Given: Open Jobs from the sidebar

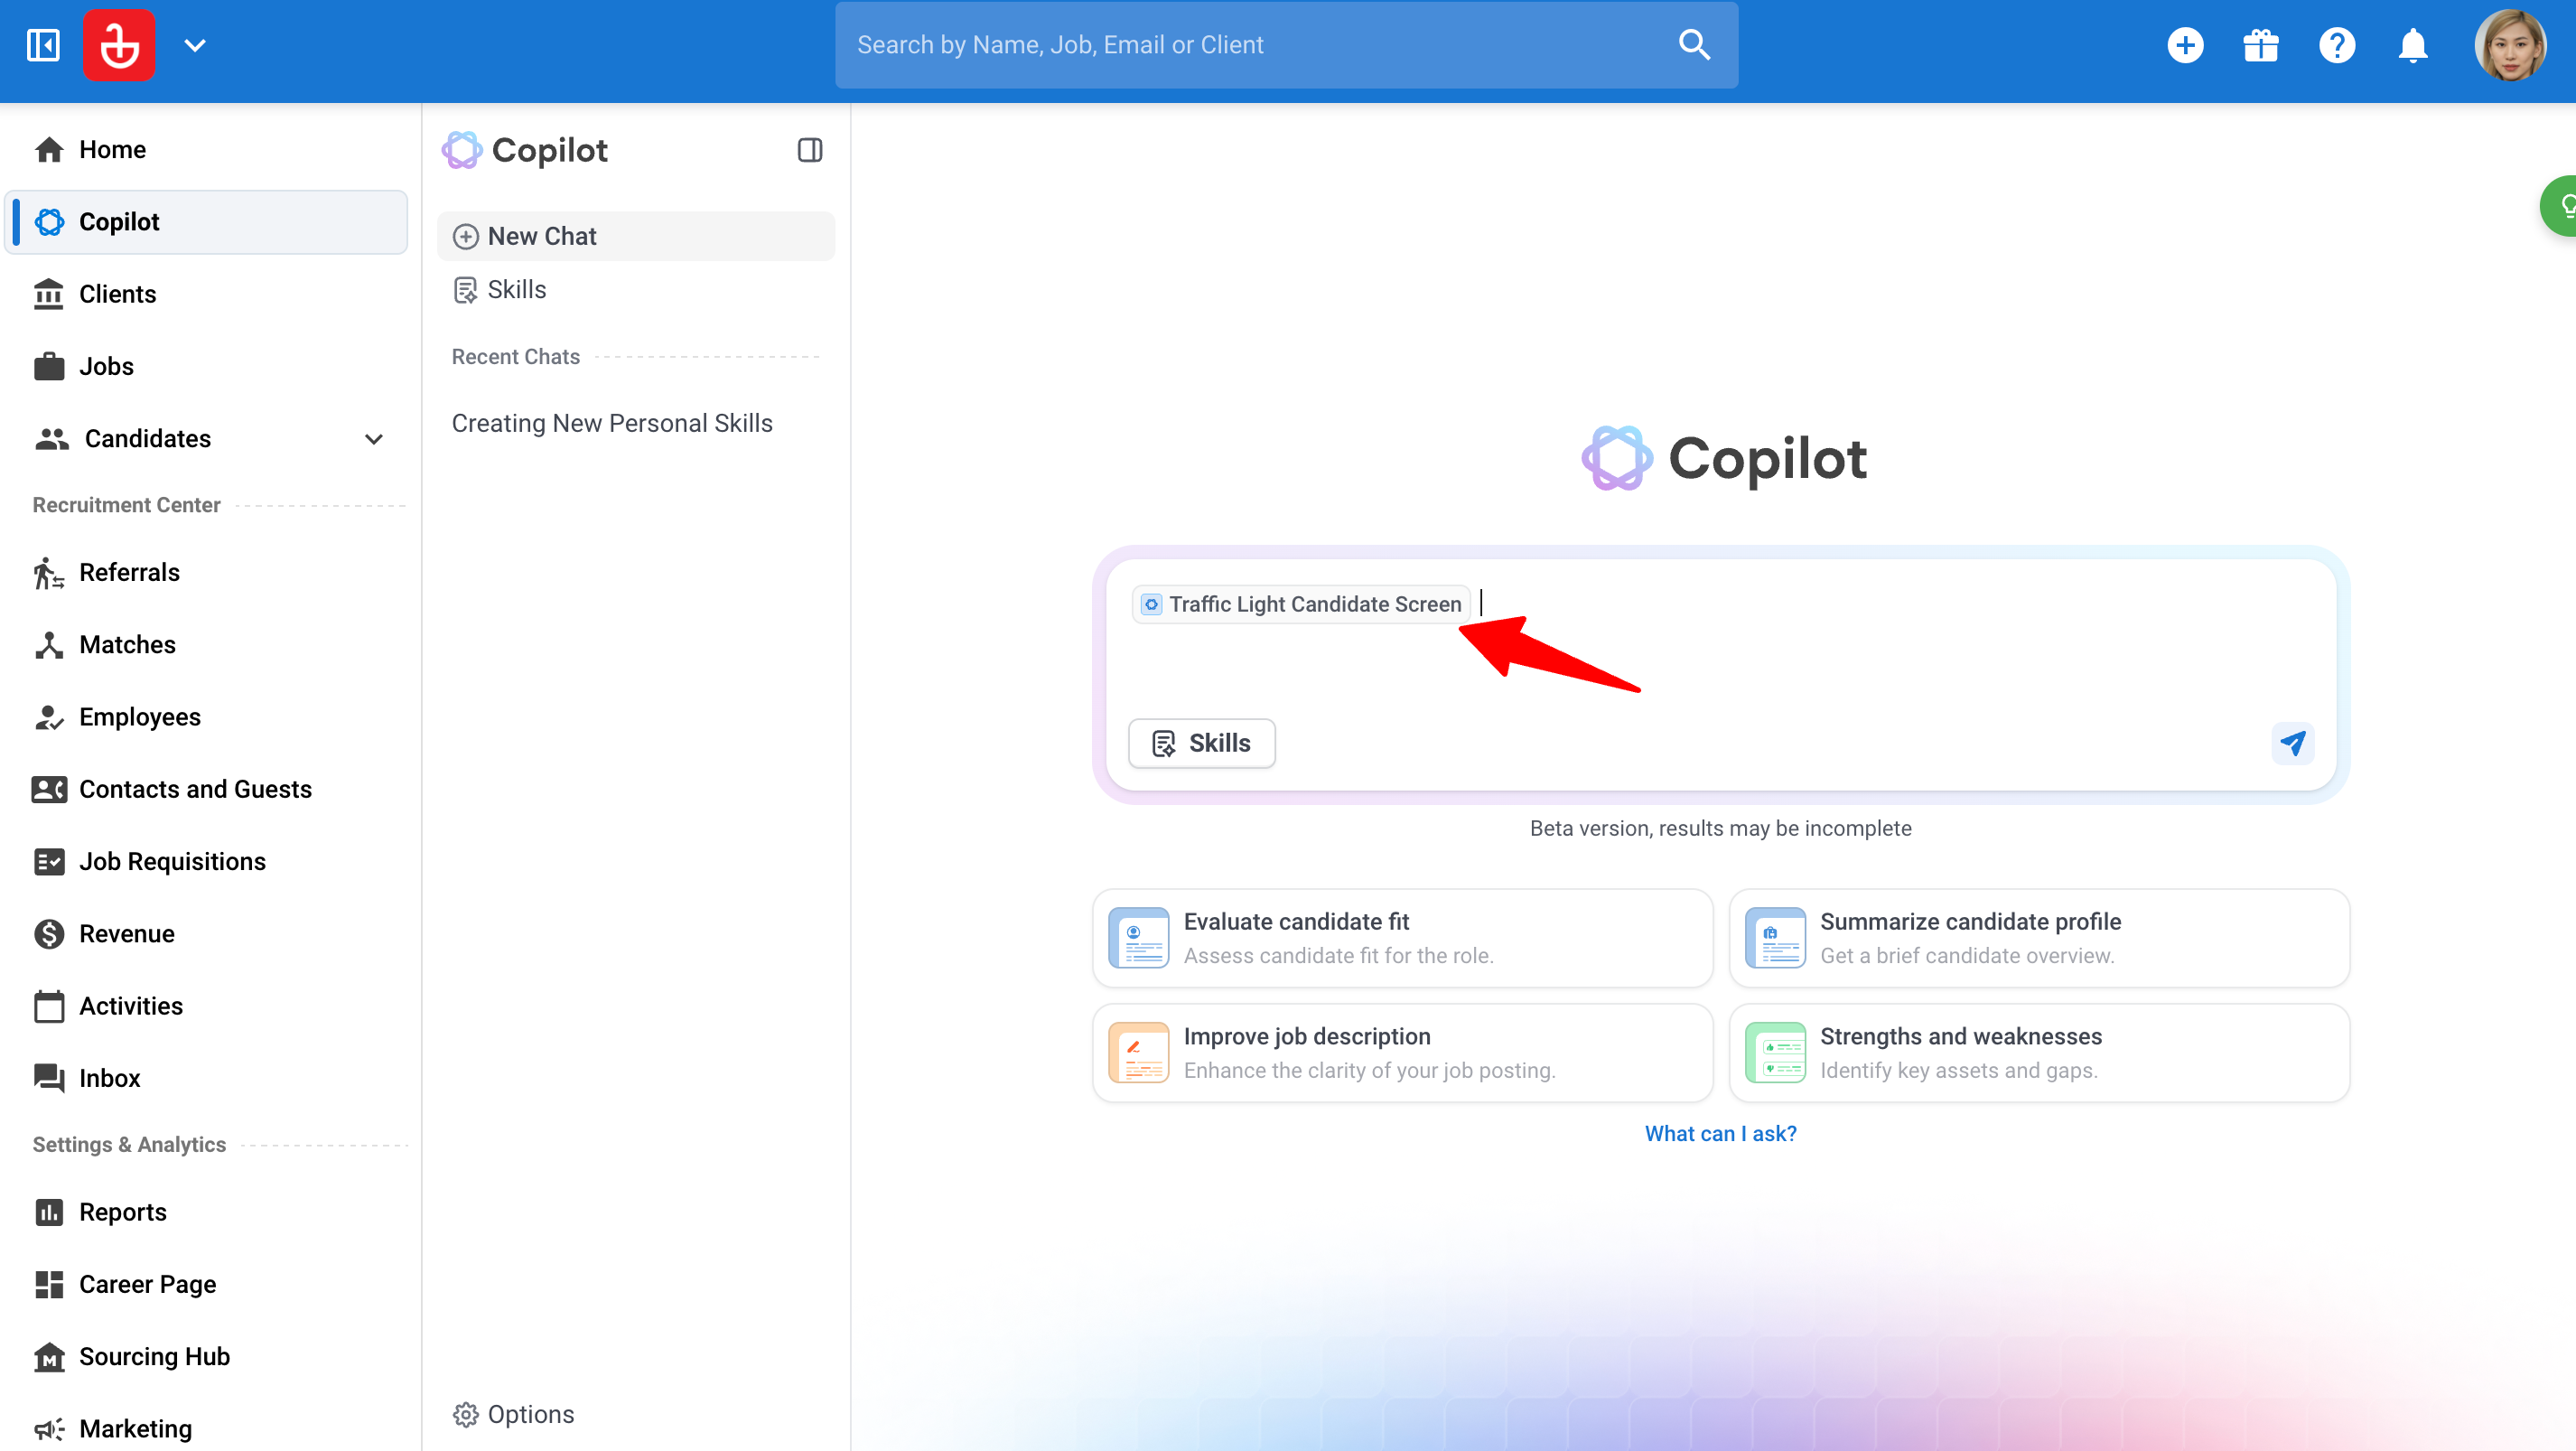Looking at the screenshot, I should point(206,366).
